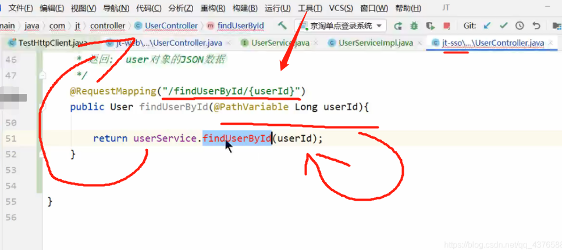Screen dimensions: 562x250
Task: Click the UserController breadcrumb segment
Action: click(x=171, y=26)
